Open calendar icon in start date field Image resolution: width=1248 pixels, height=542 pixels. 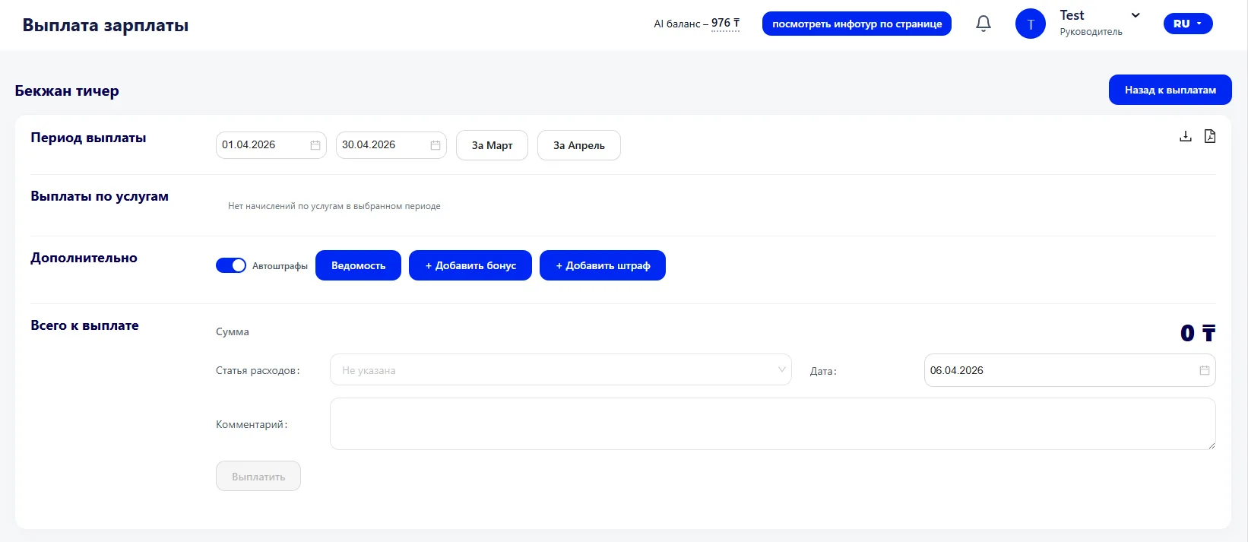point(315,145)
